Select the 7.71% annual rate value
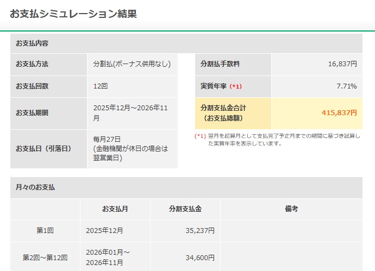This screenshot has width=375, height=271. (347, 86)
